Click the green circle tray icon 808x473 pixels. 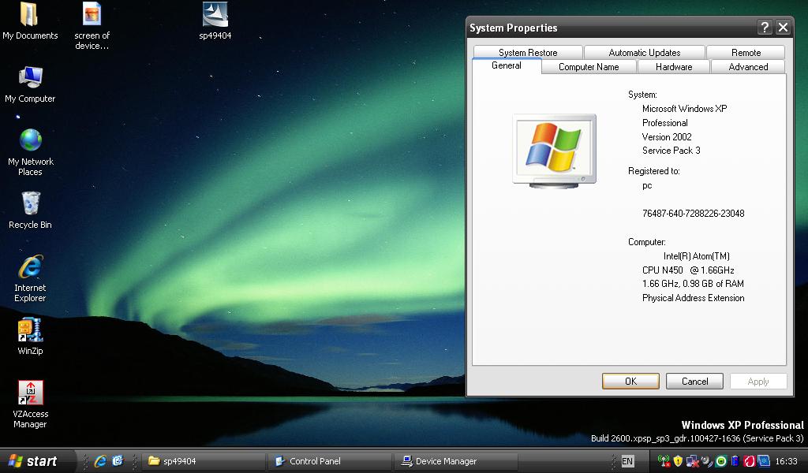point(721,461)
